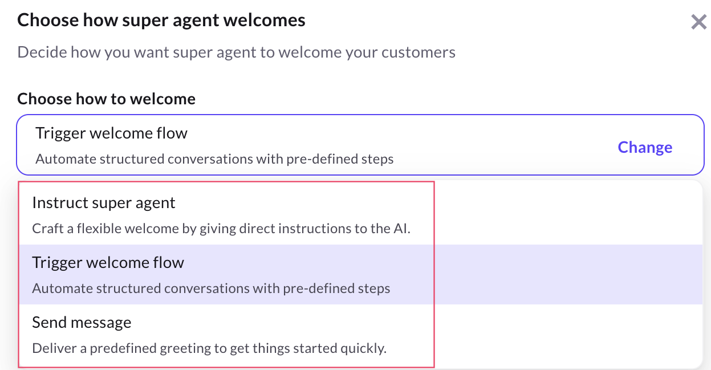The width and height of the screenshot is (711, 370).
Task: Click the highlighted row's empty right side
Action: tap(564, 275)
